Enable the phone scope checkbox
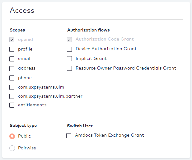 coord(12,78)
